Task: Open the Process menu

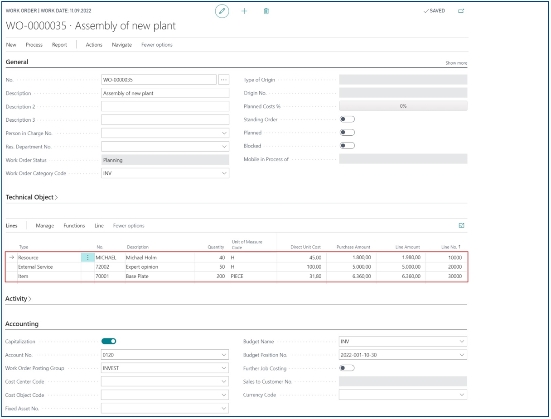Action: click(34, 45)
